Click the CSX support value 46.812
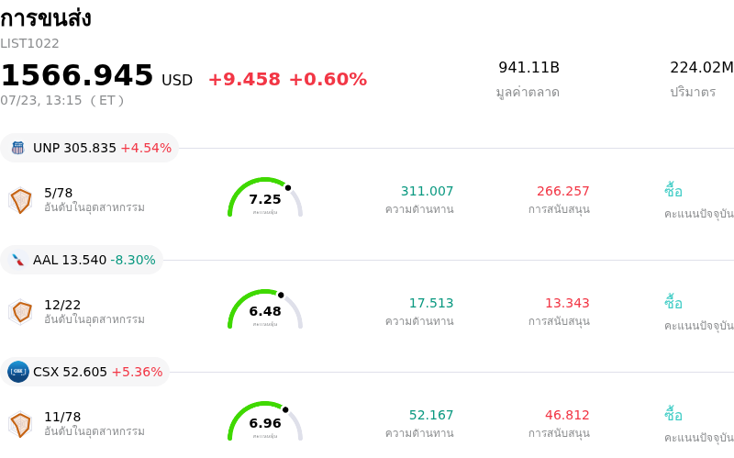Viewport: 734px width, 458px height. click(x=567, y=415)
